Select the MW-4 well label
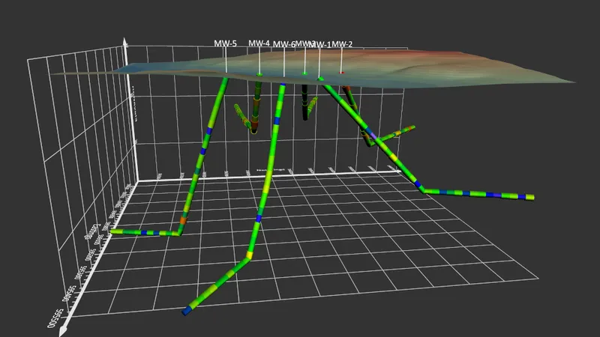Screen dimensions: 600x337 coord(259,43)
